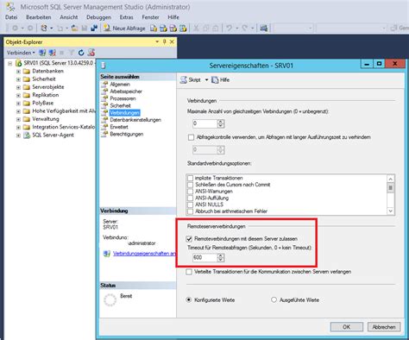Open Objekt-Explorer window position dropdown arrow
Image resolution: width=409 pixels, height=340 pixels.
157,42
